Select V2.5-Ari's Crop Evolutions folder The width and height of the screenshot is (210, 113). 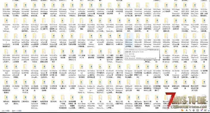click(x=72, y=10)
